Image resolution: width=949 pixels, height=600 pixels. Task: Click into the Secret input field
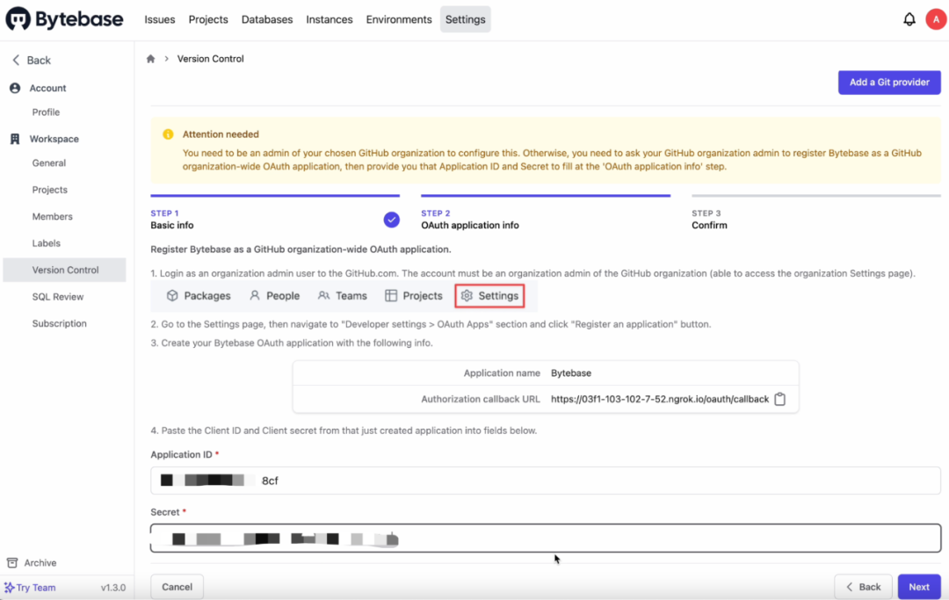point(545,539)
